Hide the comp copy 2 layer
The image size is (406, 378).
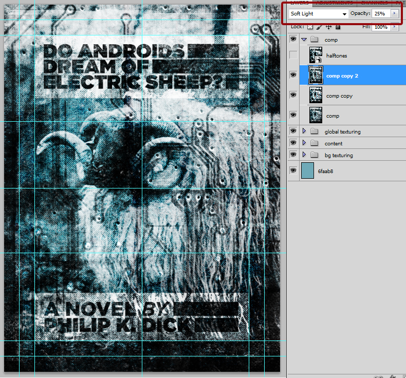[x=293, y=75]
